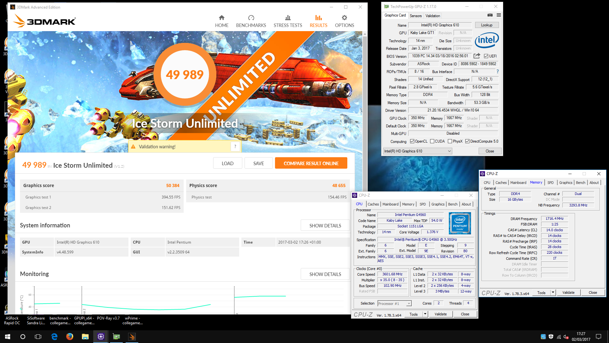
Task: Click GPU-Z screenshot camera icon
Action: pyautogui.click(x=490, y=15)
